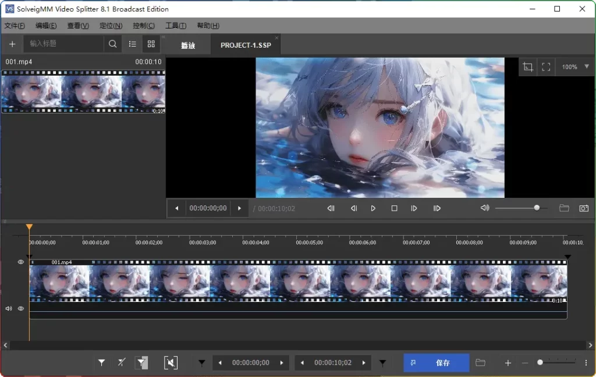The width and height of the screenshot is (596, 377).
Task: Add media with the plus icon
Action: click(x=12, y=44)
